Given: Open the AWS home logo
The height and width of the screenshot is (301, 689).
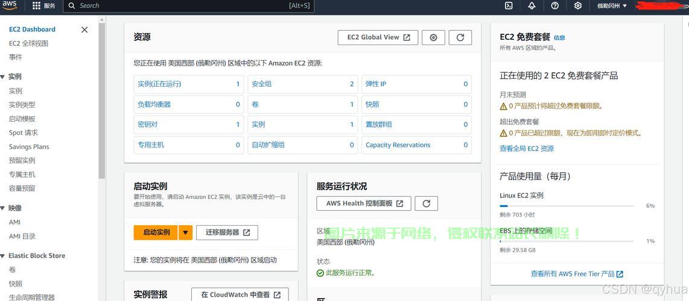Looking at the screenshot, I should pos(9,5).
